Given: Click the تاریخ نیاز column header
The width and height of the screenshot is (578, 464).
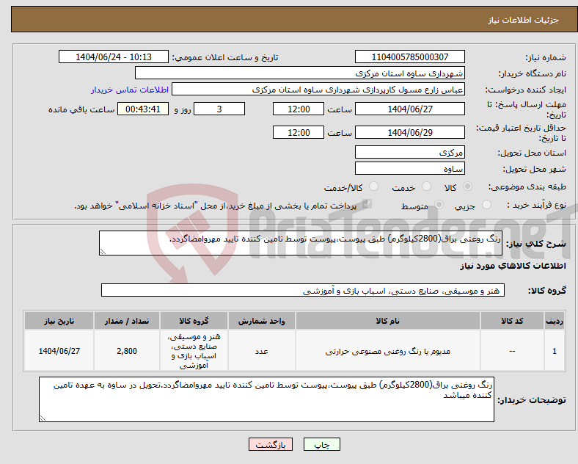Looking at the screenshot, I should 59,321.
